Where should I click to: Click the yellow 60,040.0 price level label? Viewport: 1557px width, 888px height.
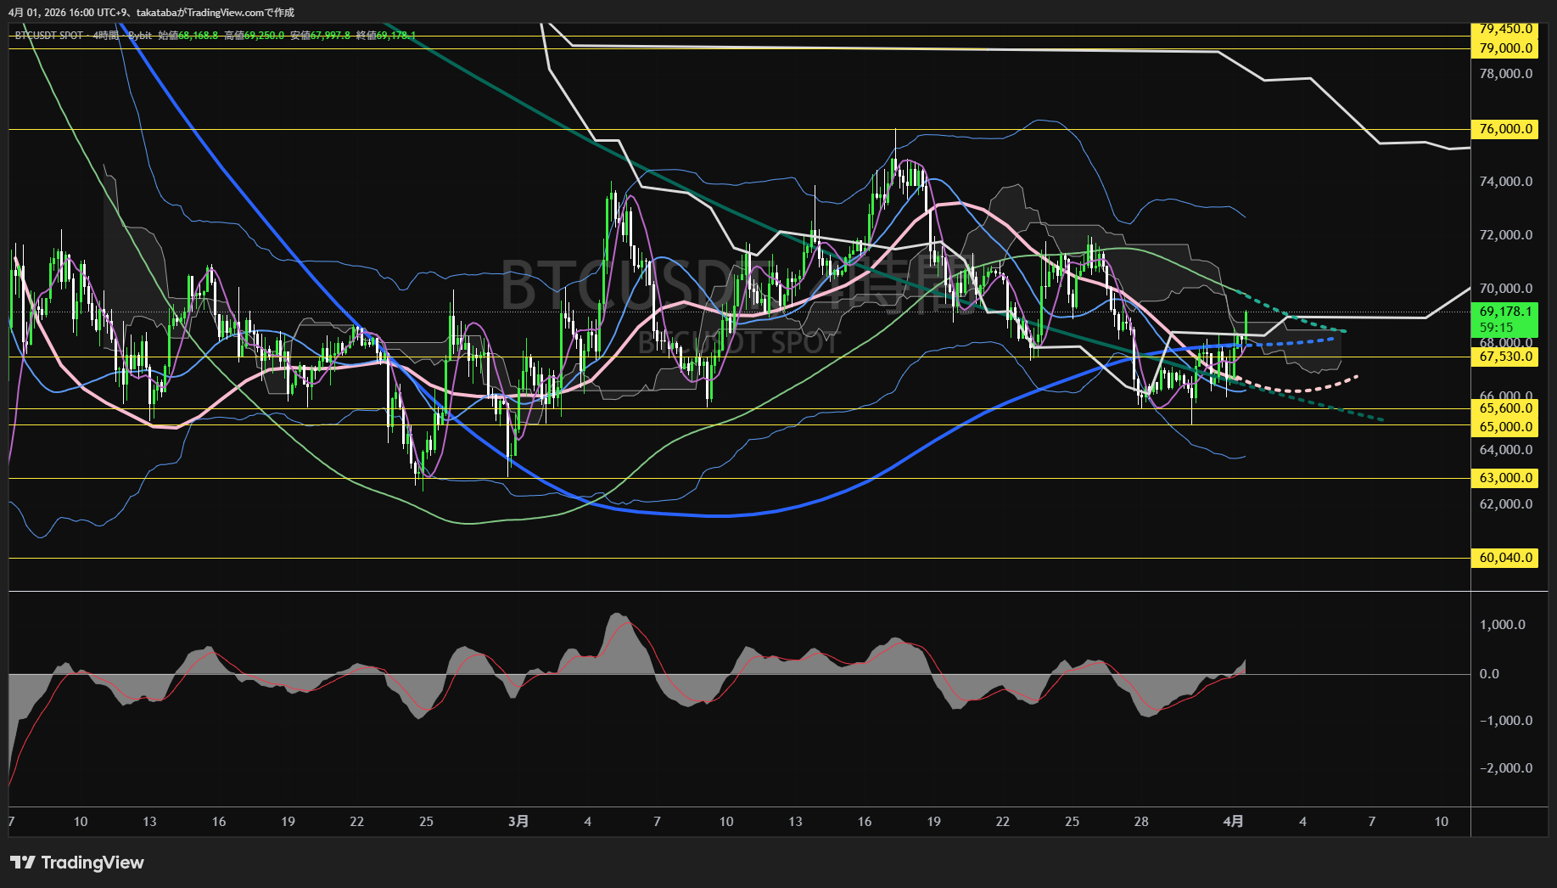(x=1504, y=558)
